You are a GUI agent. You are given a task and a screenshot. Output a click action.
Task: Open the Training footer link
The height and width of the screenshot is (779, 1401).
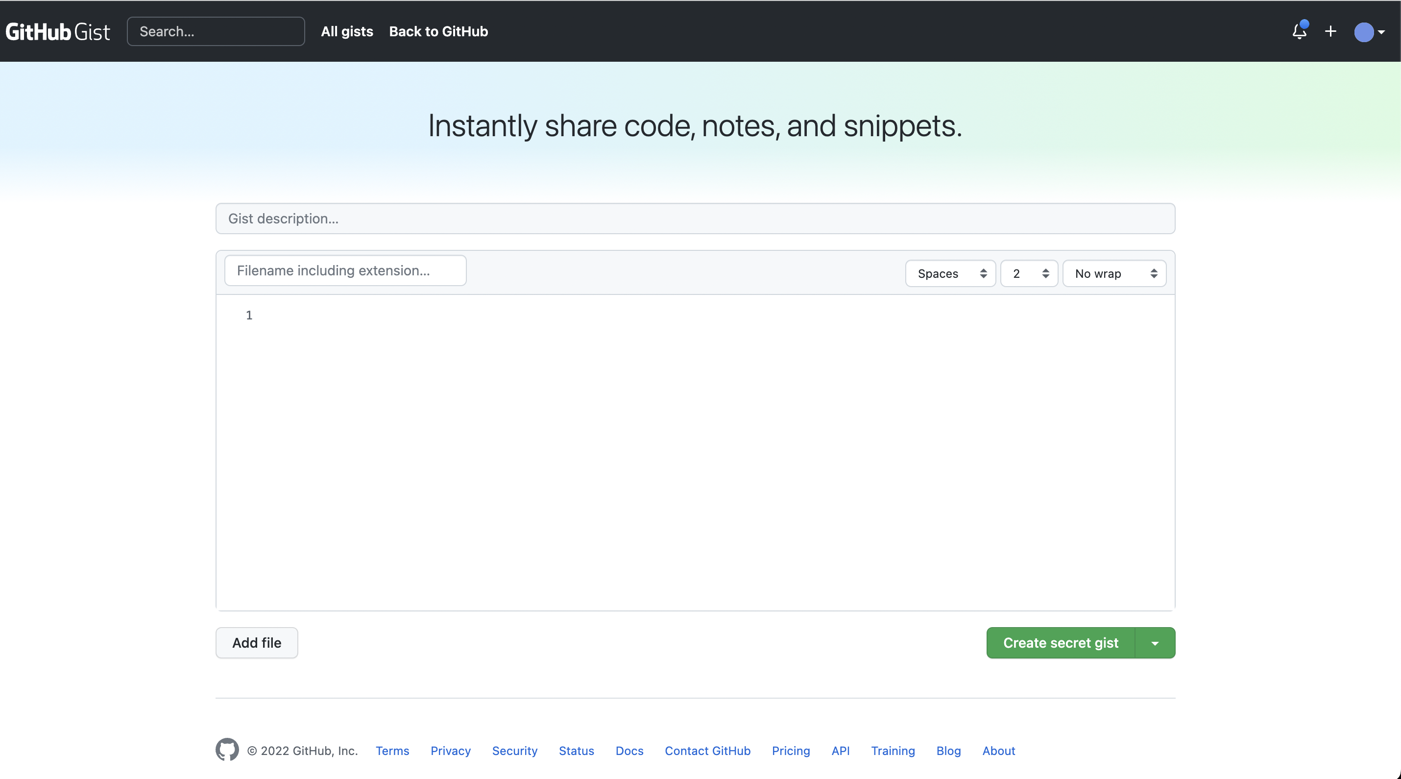click(x=893, y=751)
